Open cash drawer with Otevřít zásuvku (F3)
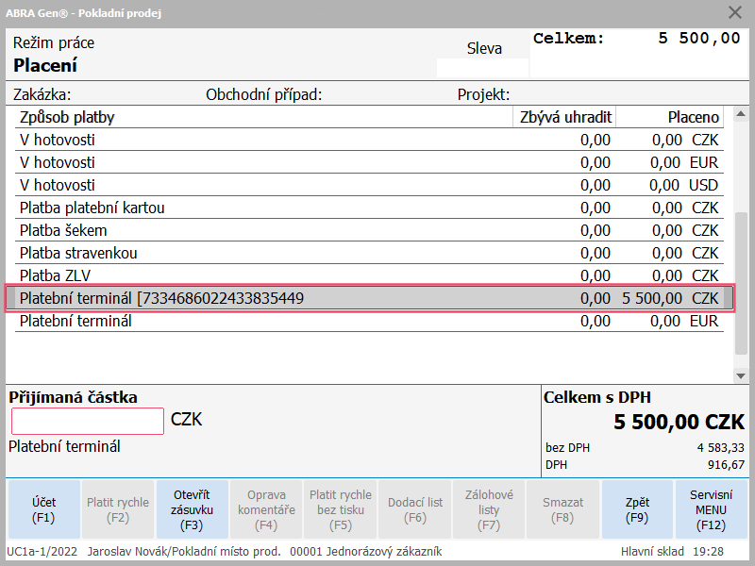This screenshot has width=755, height=566. 192,509
